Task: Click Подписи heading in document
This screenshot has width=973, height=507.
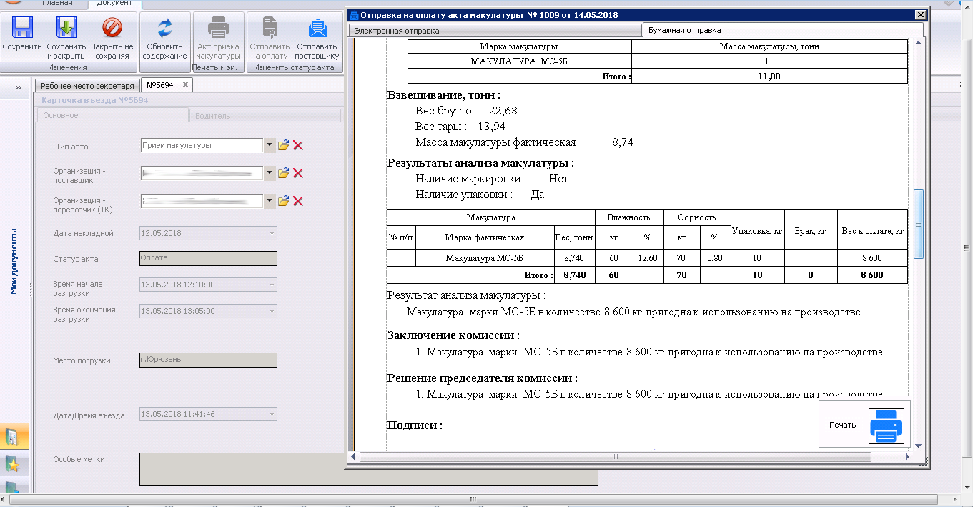Action: point(415,425)
